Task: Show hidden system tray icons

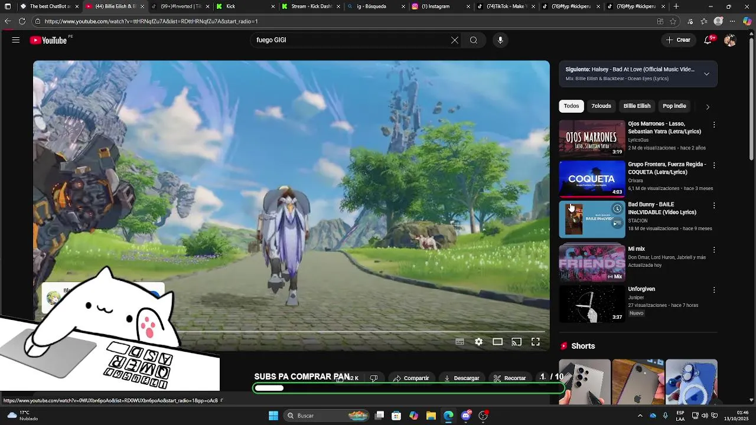Action: click(x=640, y=416)
